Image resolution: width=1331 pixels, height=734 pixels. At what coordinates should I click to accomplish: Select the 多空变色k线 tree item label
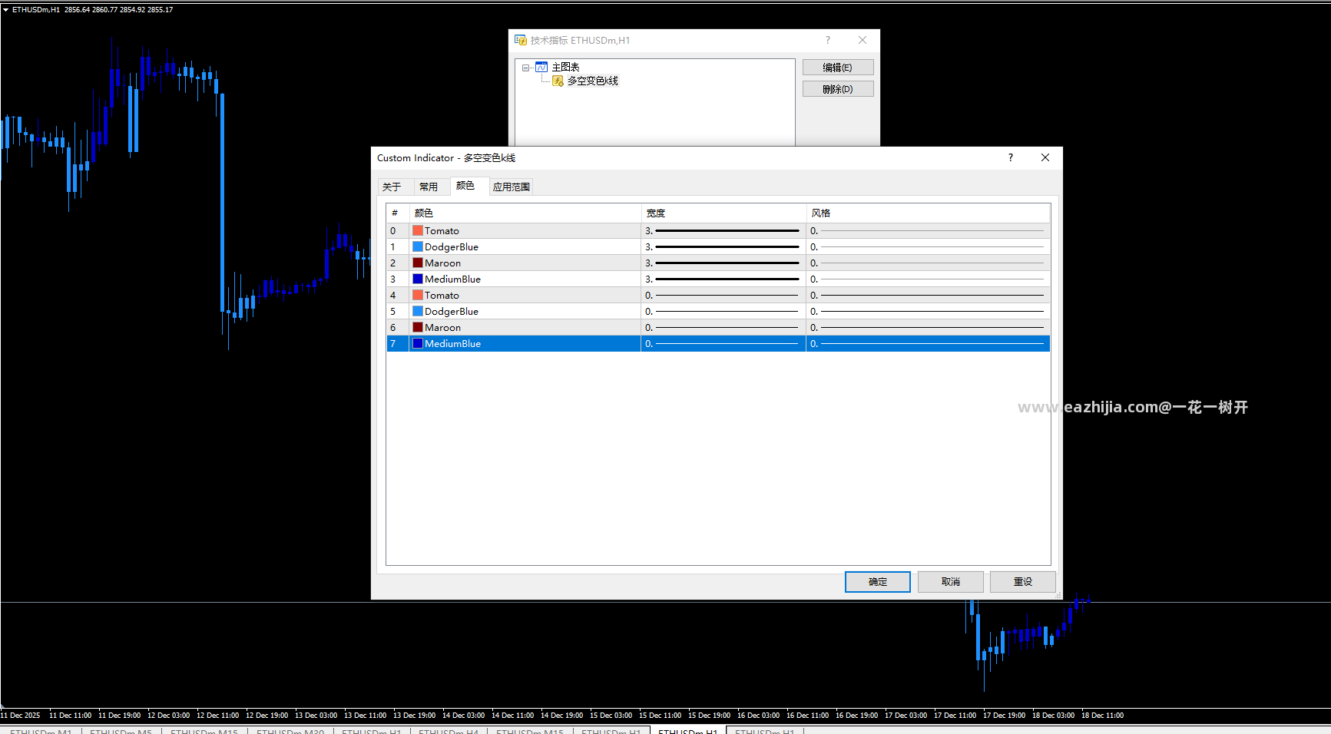(x=593, y=81)
